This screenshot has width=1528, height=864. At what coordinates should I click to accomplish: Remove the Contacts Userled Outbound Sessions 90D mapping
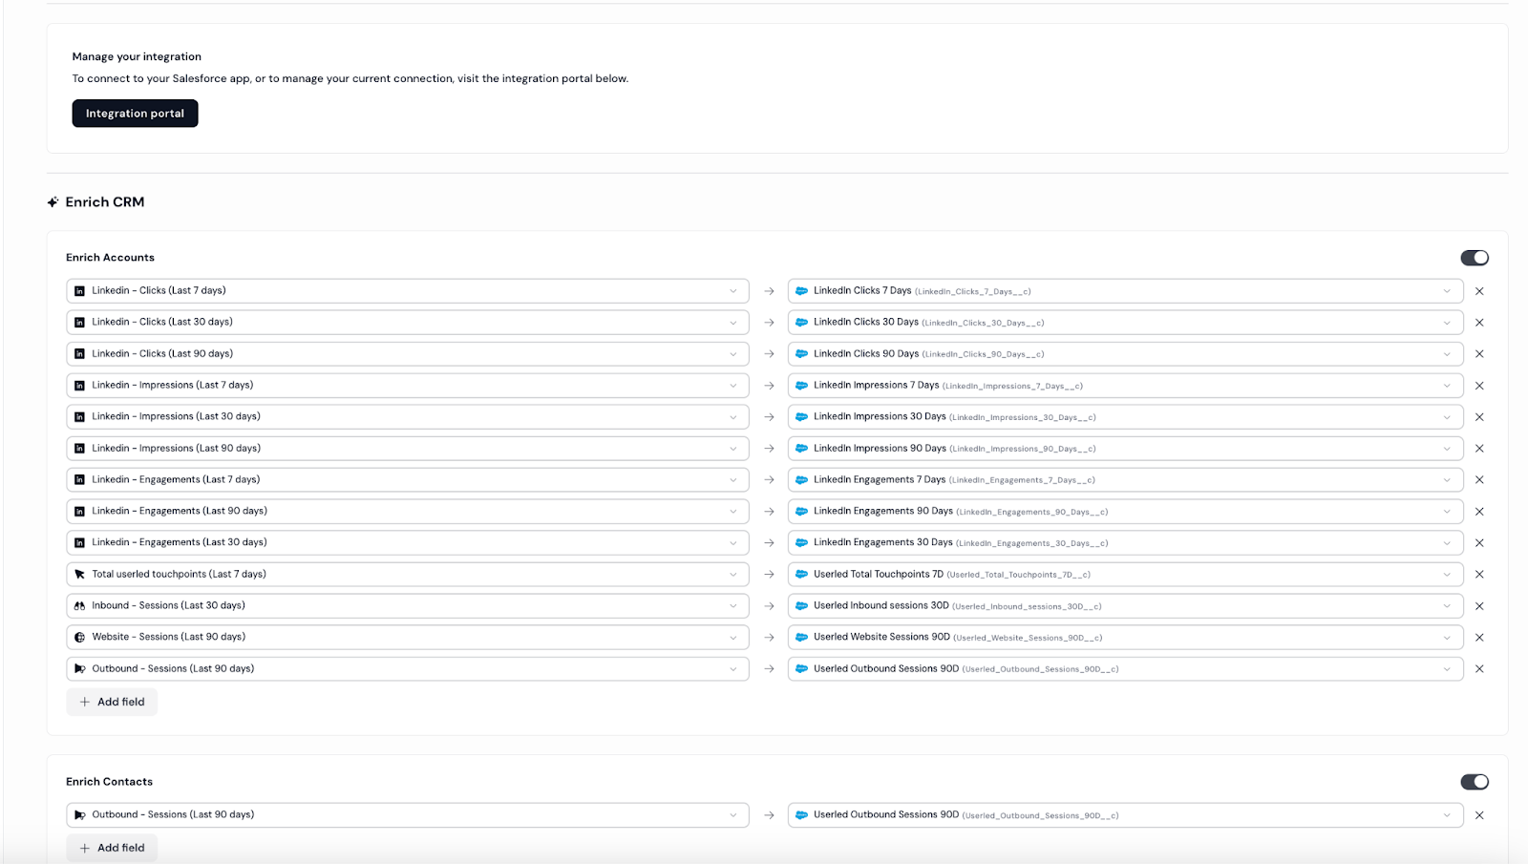point(1479,815)
